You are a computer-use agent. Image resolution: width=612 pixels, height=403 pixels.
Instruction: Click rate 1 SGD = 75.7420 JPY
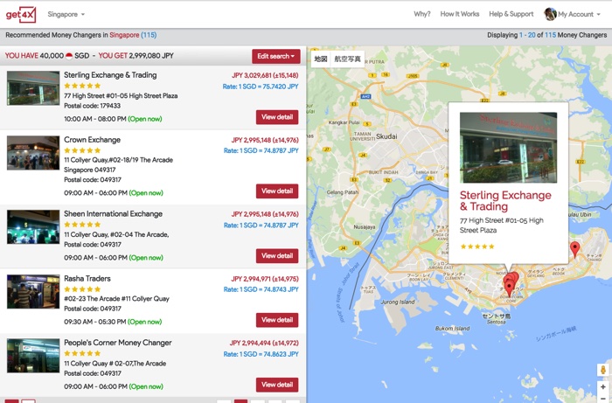click(x=261, y=87)
